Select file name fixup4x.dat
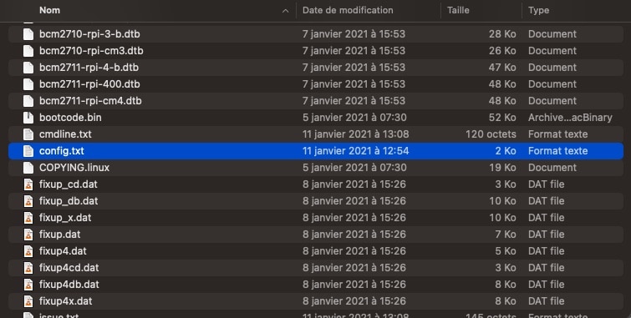Image resolution: width=631 pixels, height=318 pixels. tap(65, 301)
